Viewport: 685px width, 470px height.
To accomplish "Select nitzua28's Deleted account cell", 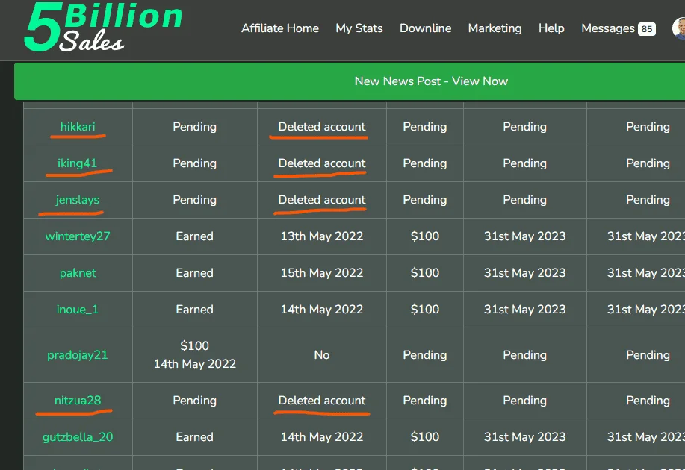I will point(322,400).
